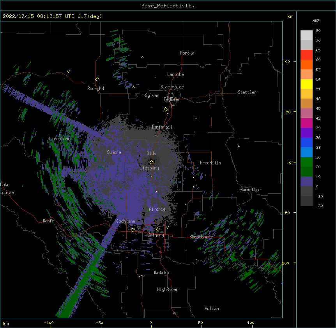Choose the magenta 39-42 dBZ swatch
Screen dimensions: 336x328
(306, 123)
